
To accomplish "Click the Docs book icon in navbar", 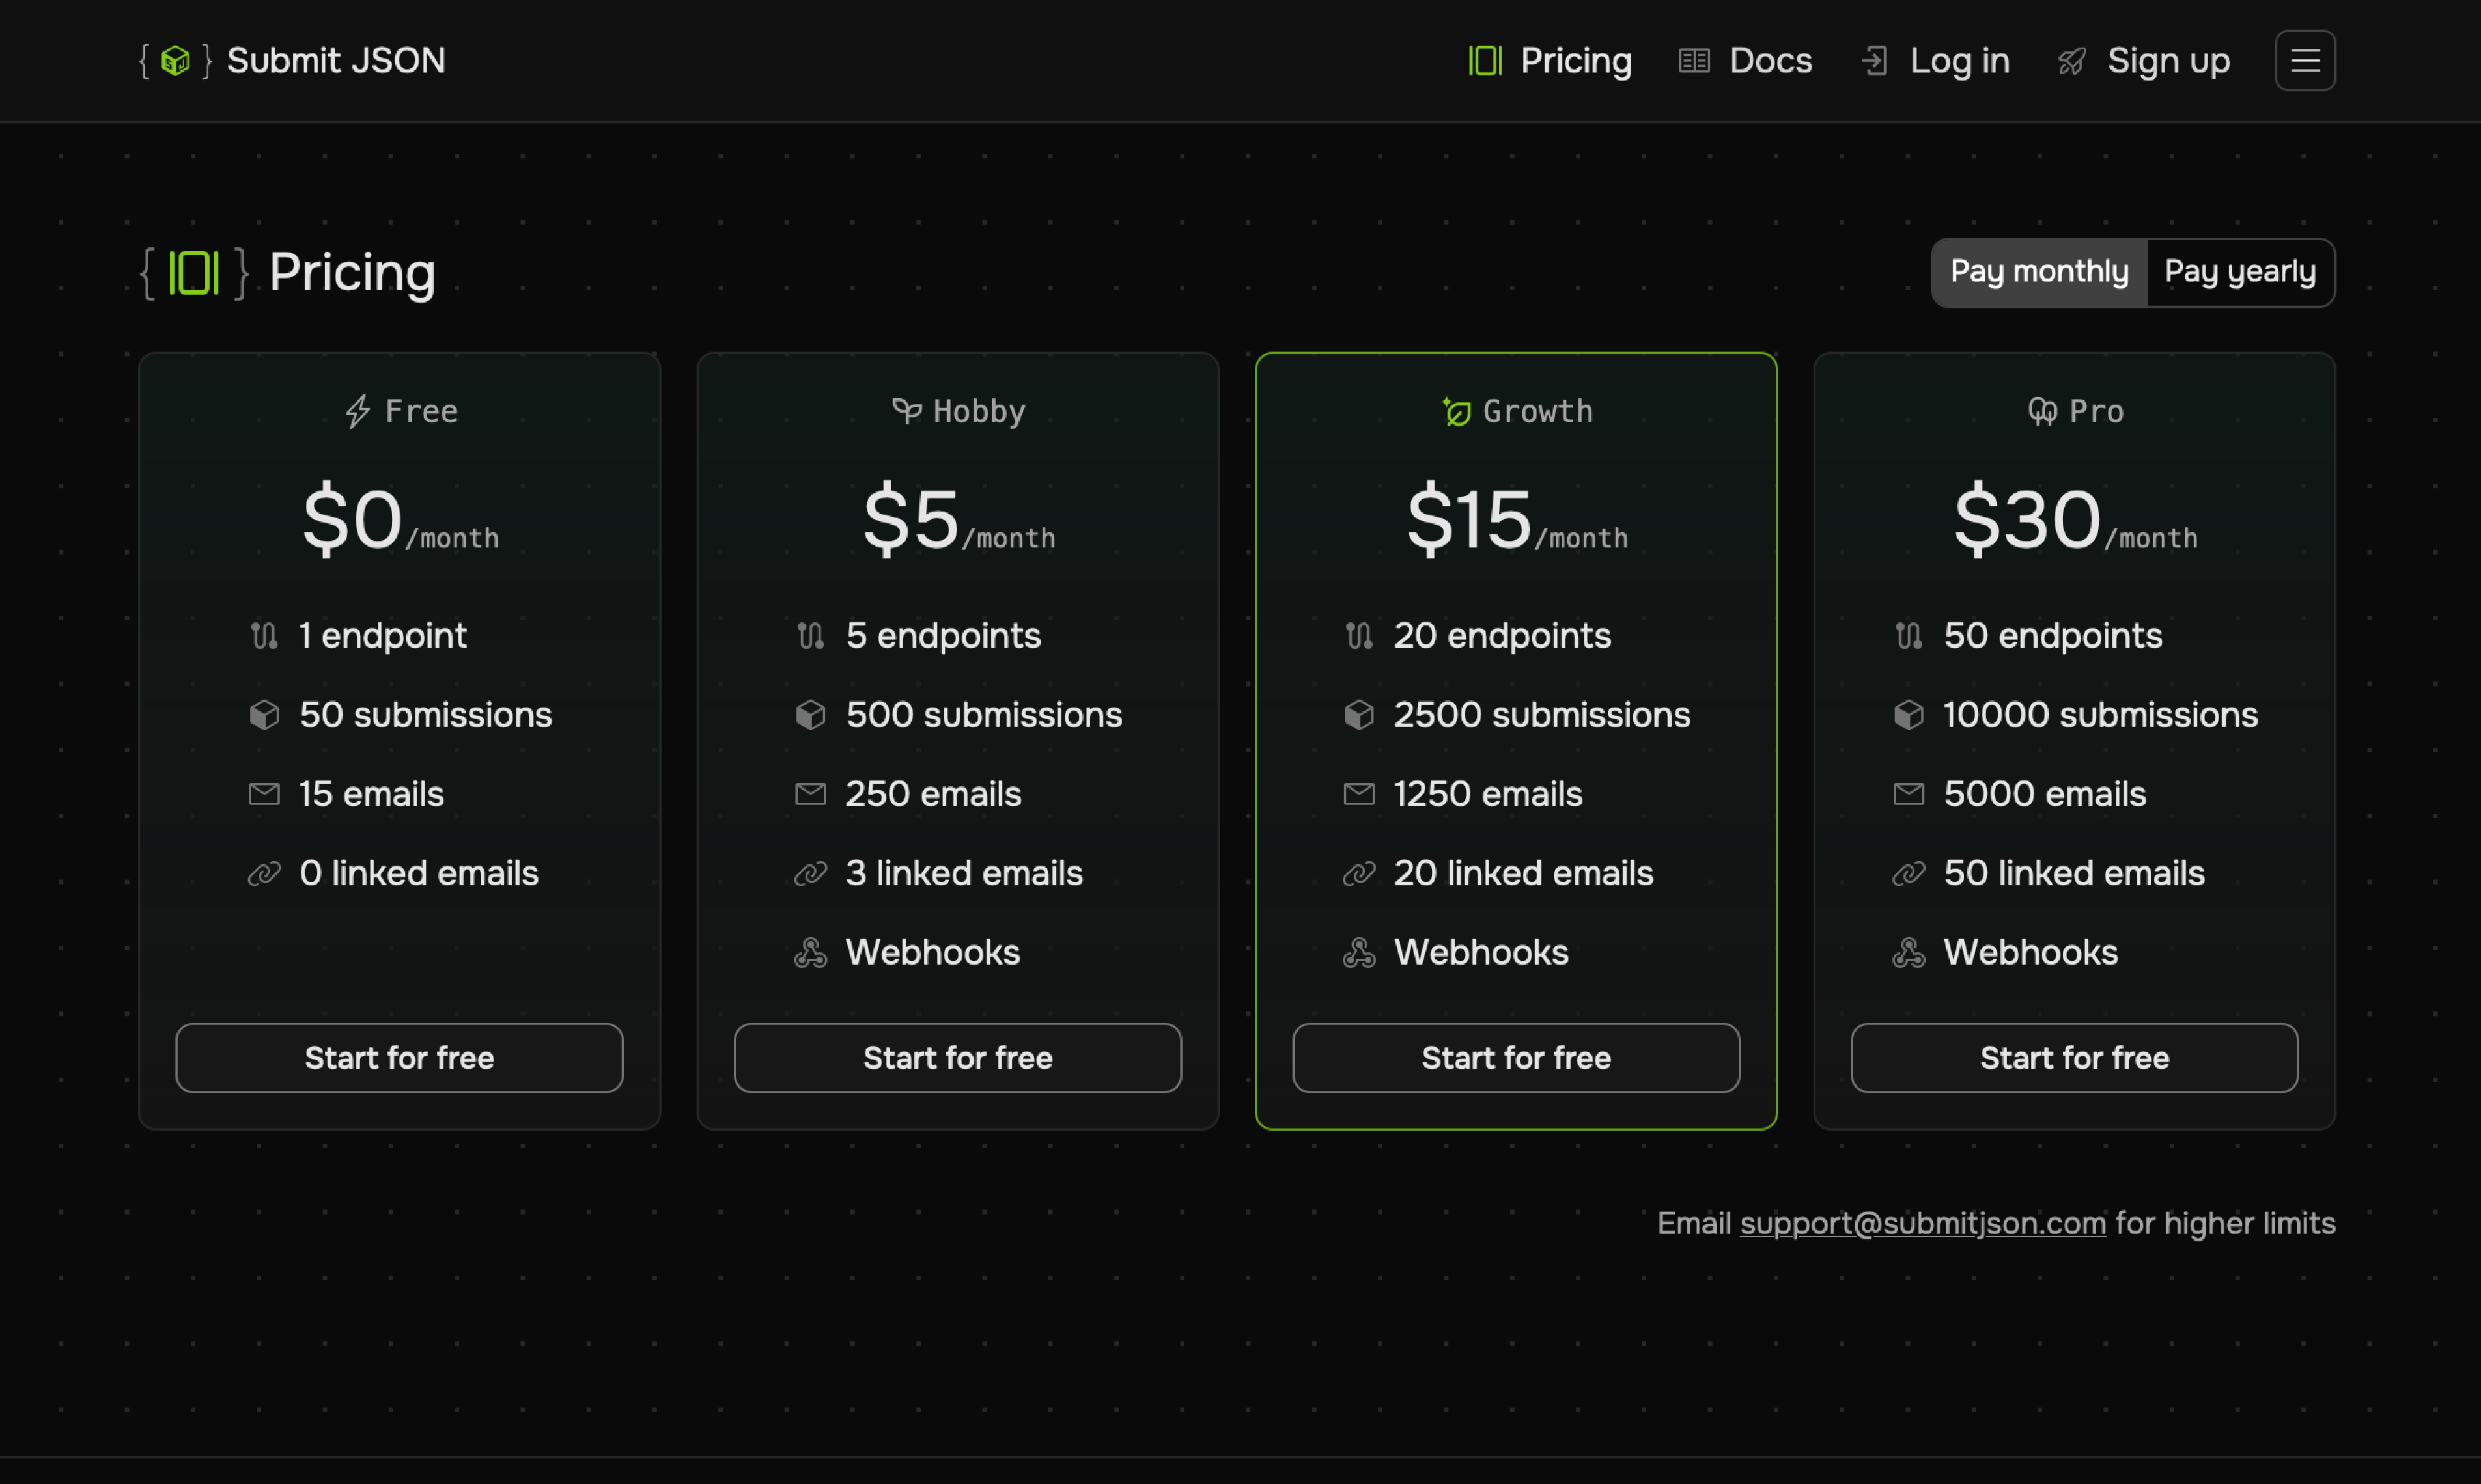I will tap(1694, 61).
